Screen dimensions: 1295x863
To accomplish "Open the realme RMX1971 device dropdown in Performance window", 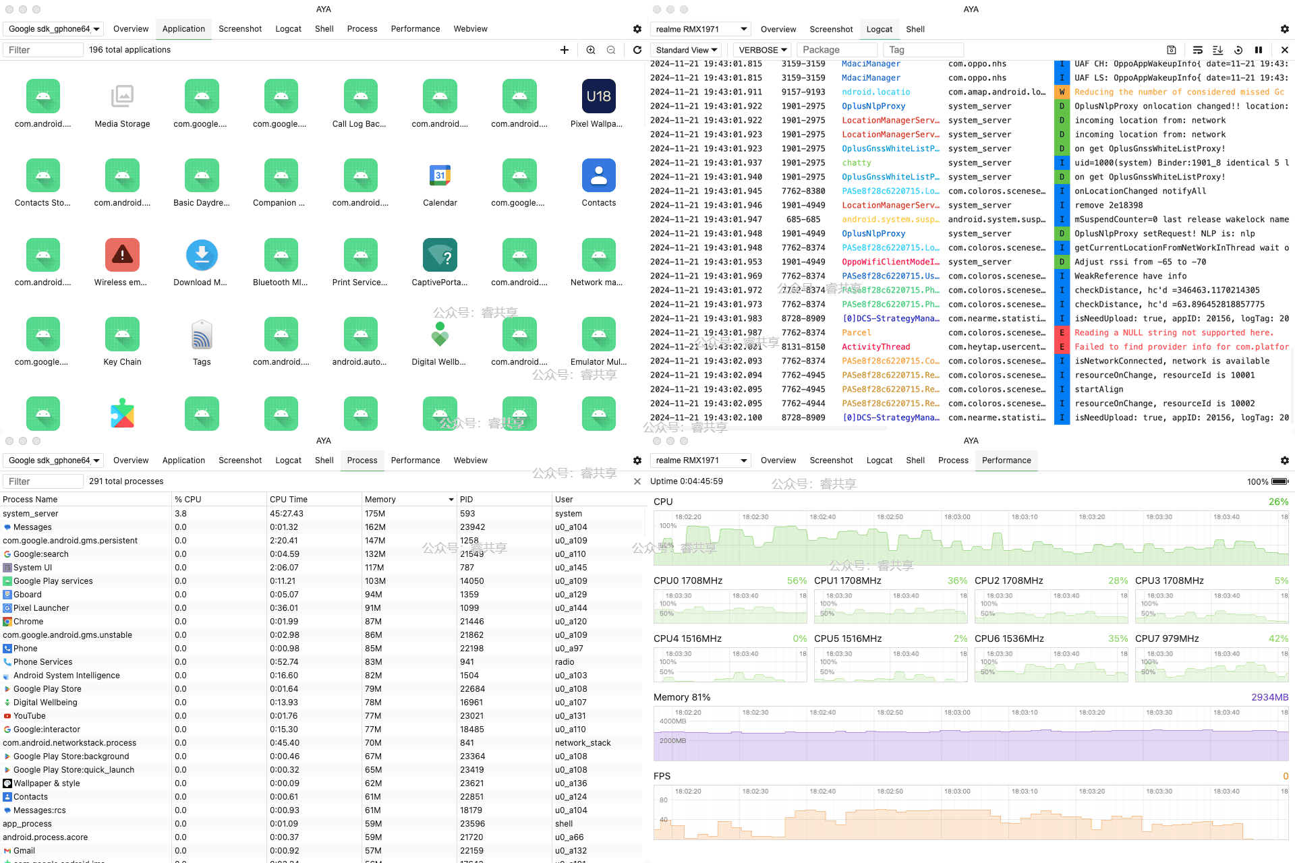I will pyautogui.click(x=701, y=460).
